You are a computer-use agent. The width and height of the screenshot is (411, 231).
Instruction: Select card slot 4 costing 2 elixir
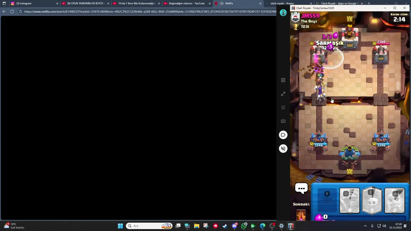point(395,201)
